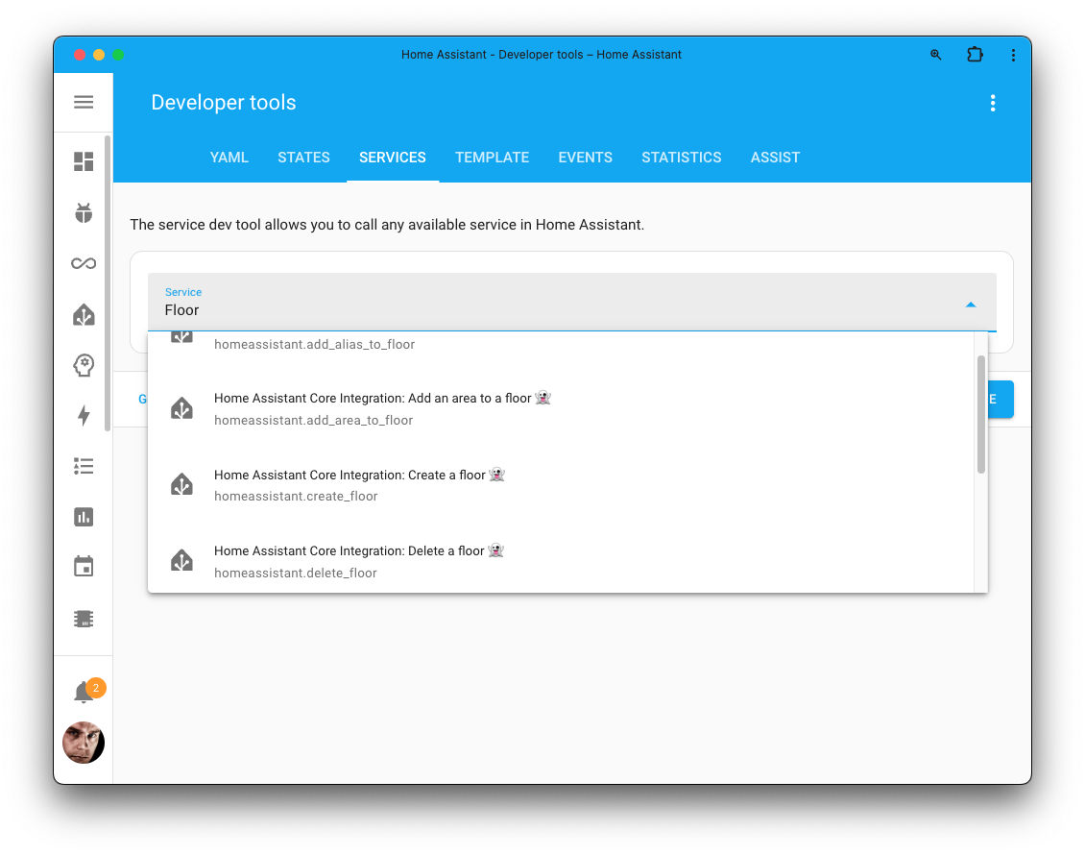The width and height of the screenshot is (1085, 855).
Task: Open the notifications bell showing 2 alerts
Action: tap(84, 690)
